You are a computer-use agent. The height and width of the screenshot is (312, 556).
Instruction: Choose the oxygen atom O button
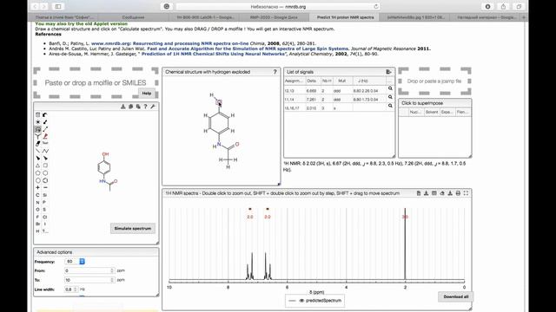pos(37,210)
